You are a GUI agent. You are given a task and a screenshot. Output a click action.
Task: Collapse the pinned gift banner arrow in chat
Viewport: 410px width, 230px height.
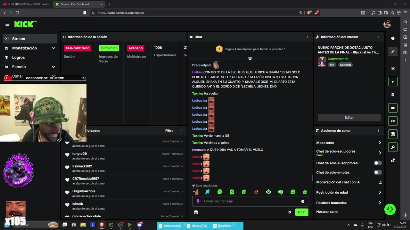(250, 59)
